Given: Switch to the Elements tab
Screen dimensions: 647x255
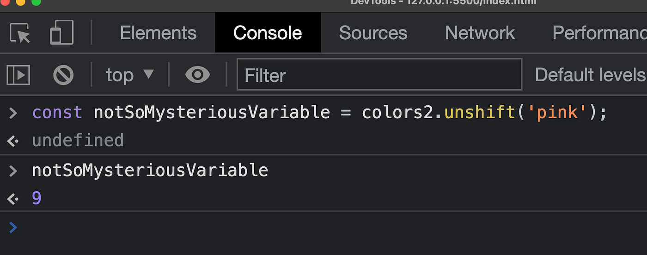Looking at the screenshot, I should (158, 33).
